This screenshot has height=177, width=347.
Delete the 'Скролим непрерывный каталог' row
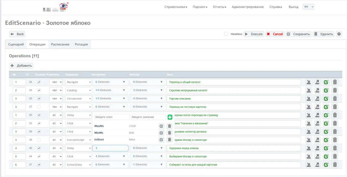(x=335, y=90)
